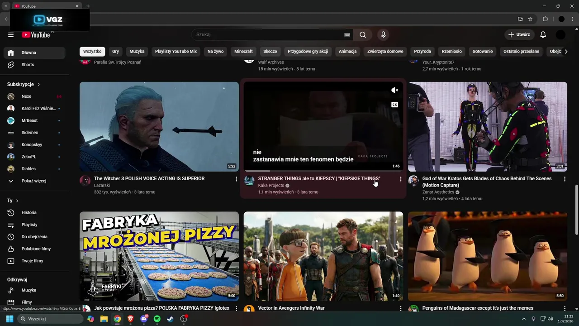Open options menu for The Witcher 3 video
The width and height of the screenshot is (579, 326).
236,179
